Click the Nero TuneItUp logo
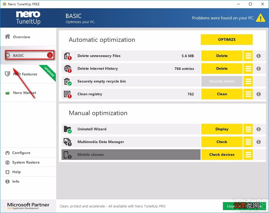The height and width of the screenshot is (213, 269). coord(28,18)
